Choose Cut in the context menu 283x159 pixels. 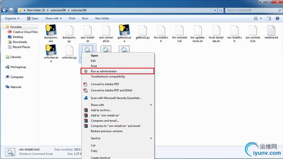(x=118, y=145)
